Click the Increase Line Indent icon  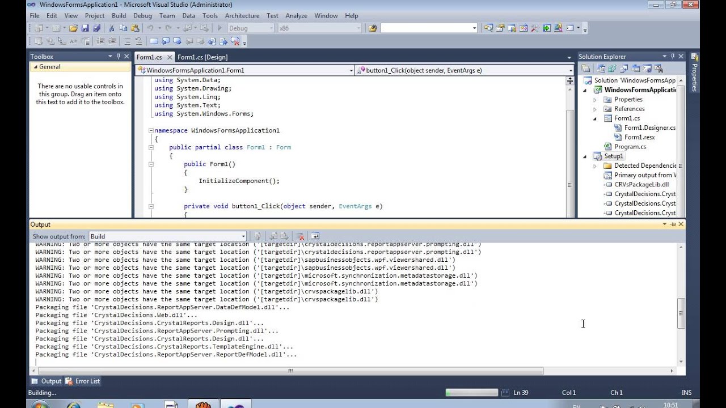point(112,41)
